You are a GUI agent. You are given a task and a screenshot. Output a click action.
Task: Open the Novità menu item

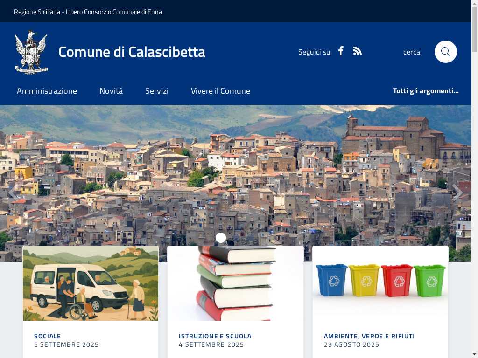(x=111, y=91)
